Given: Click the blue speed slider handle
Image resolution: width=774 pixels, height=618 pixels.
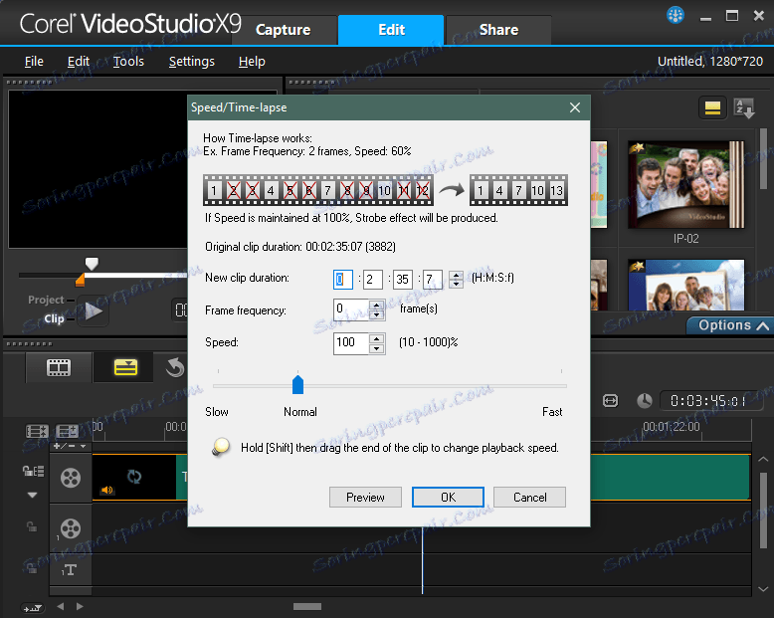Looking at the screenshot, I should pyautogui.click(x=297, y=384).
